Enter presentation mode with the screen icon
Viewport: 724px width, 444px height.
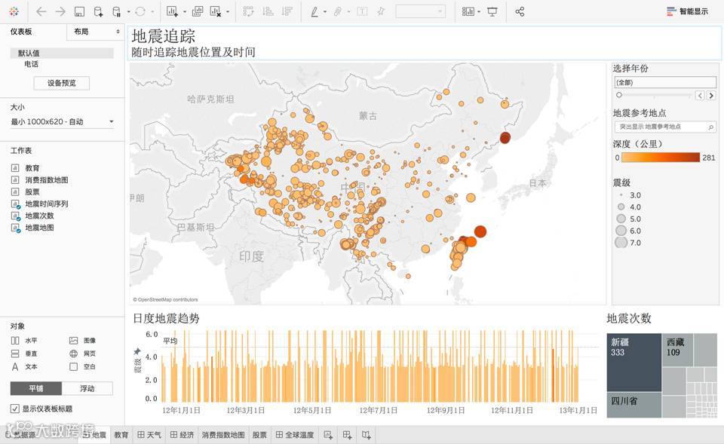pyautogui.click(x=492, y=11)
